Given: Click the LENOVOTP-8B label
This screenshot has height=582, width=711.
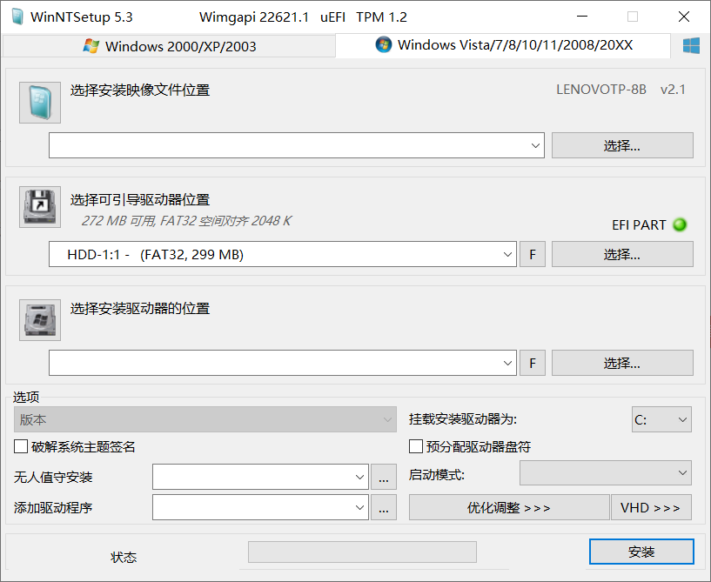Looking at the screenshot, I should pyautogui.click(x=600, y=90).
